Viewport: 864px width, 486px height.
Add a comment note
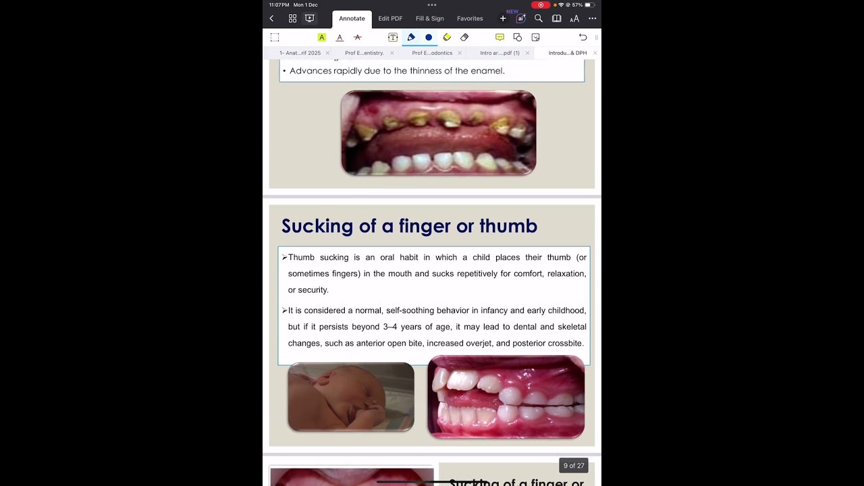pos(500,37)
